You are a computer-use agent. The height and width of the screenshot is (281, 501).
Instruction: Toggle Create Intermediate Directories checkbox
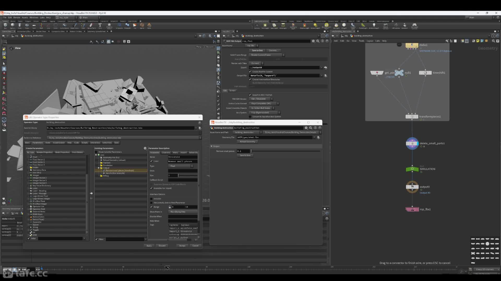tap(250, 79)
